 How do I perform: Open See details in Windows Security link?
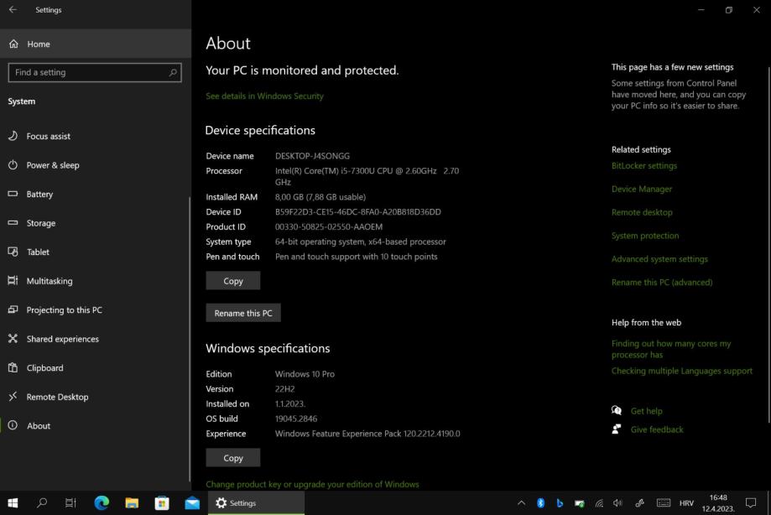[264, 96]
